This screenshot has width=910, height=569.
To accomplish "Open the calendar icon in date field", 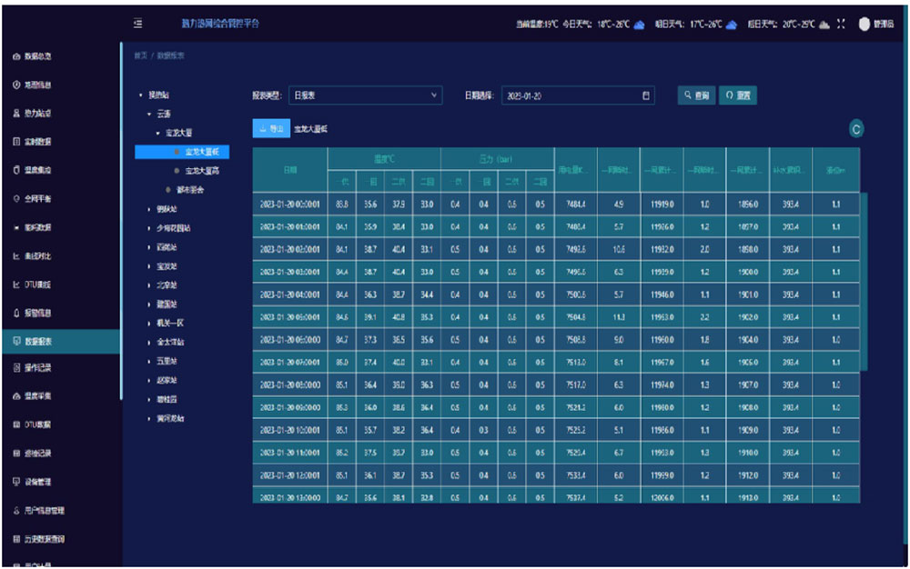I will [646, 95].
